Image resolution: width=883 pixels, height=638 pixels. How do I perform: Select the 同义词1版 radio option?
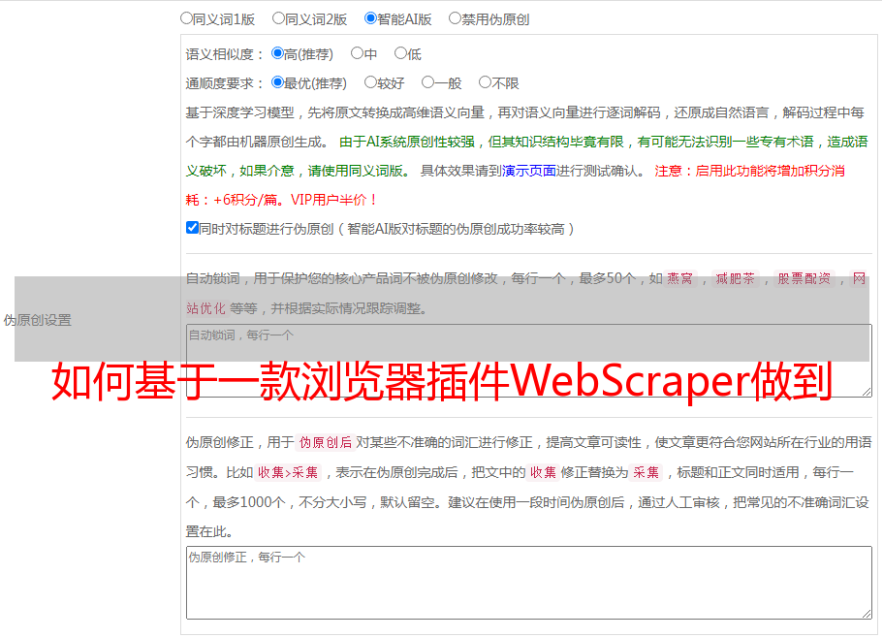pos(186,18)
